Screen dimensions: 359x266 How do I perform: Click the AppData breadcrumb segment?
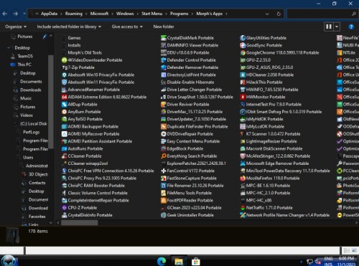[x=49, y=14]
